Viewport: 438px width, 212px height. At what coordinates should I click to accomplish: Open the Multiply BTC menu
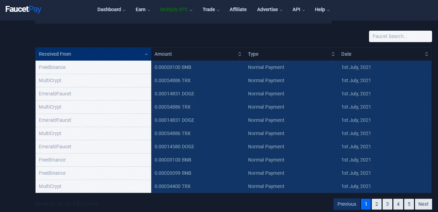[176, 9]
